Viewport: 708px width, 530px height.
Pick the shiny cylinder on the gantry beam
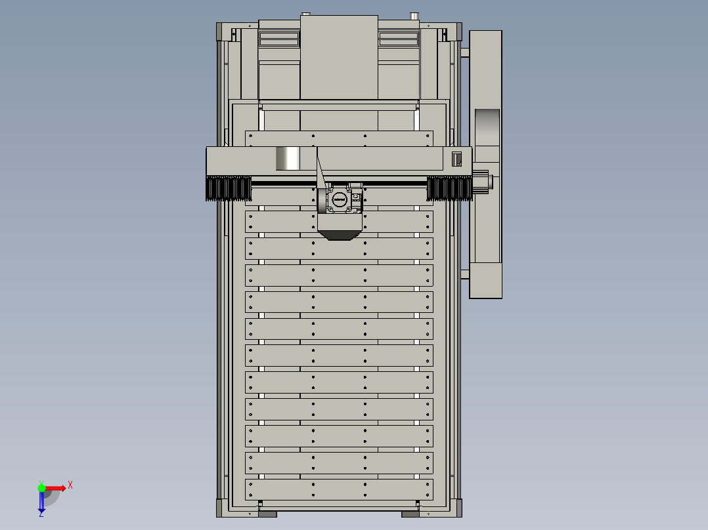288,158
